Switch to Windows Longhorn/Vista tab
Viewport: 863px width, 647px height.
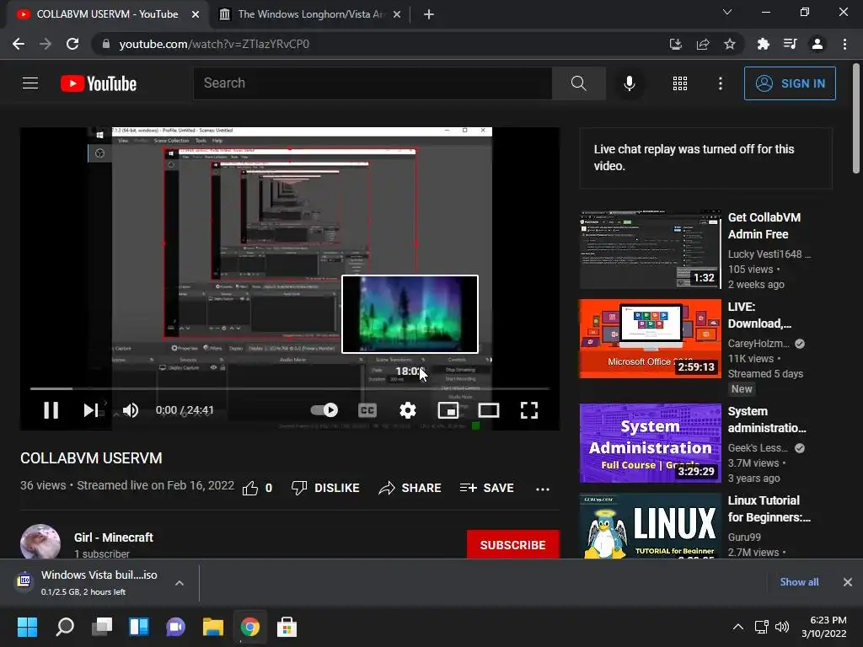click(310, 14)
